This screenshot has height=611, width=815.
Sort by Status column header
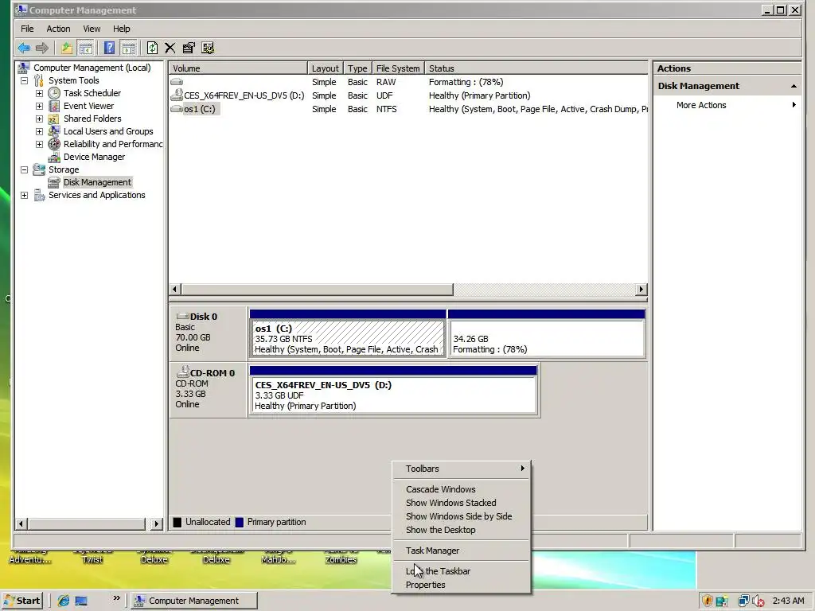click(536, 68)
